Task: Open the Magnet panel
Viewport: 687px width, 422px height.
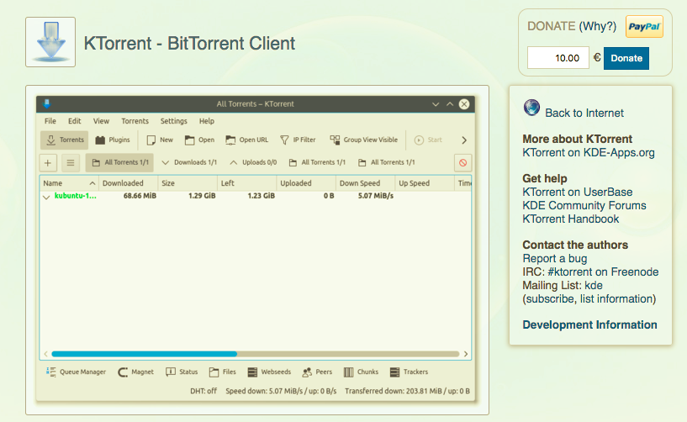Action: point(136,372)
